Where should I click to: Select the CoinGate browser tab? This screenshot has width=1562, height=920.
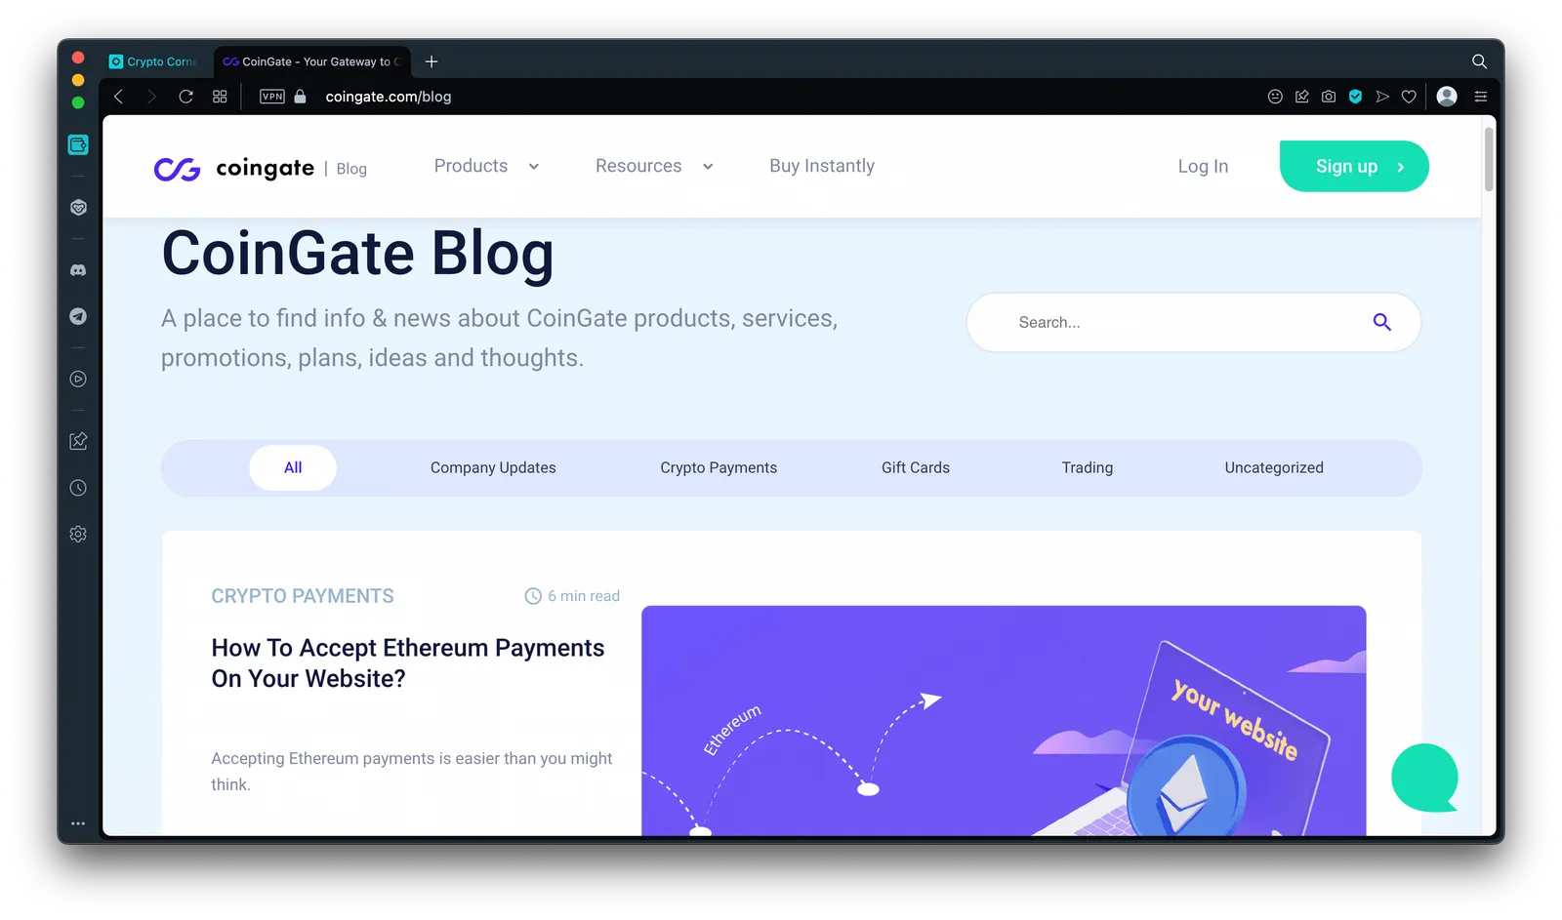[312, 61]
